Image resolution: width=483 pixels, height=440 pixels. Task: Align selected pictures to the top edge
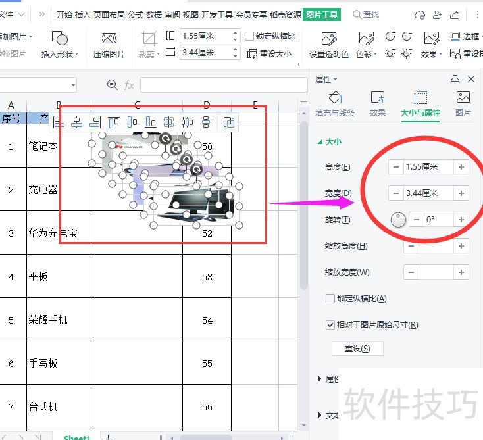coord(114,122)
